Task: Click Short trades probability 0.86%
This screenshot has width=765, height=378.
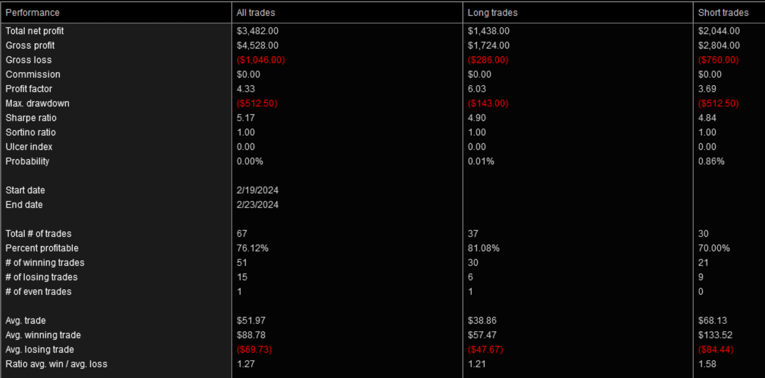Action: coord(711,161)
